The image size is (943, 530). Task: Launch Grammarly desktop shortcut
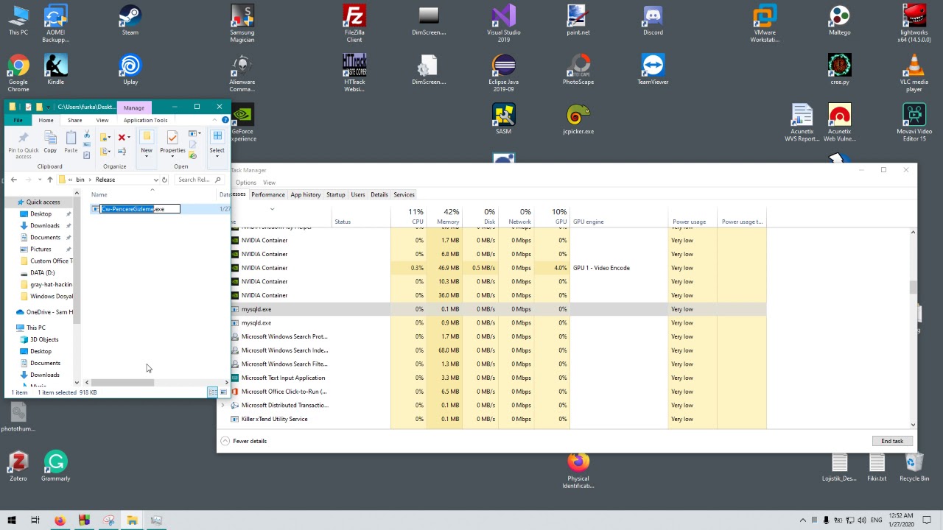pyautogui.click(x=56, y=467)
